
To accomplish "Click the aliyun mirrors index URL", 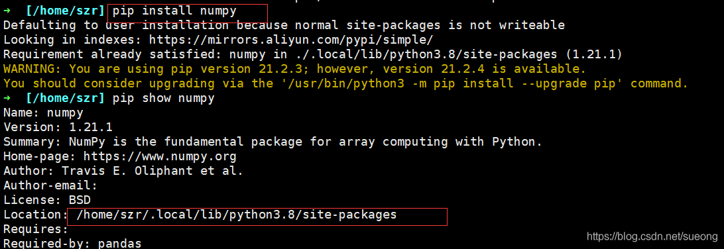I will (x=291, y=40).
